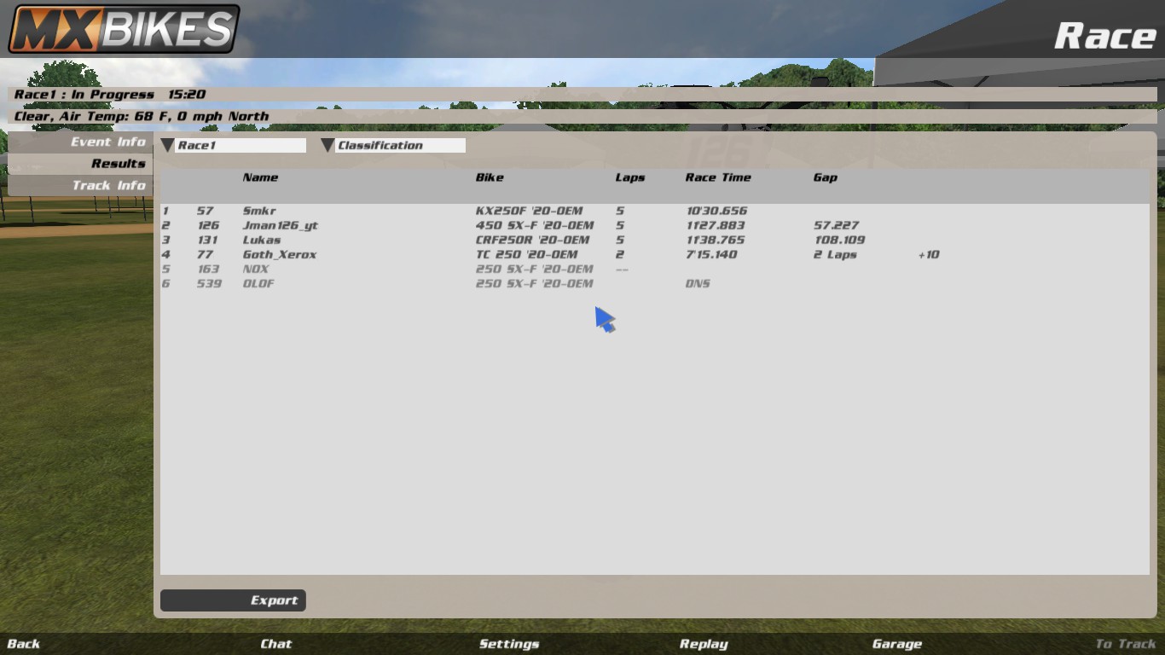This screenshot has width=1165, height=655.
Task: Click the TC 250 '20-OEM bike entry
Action: click(x=526, y=254)
